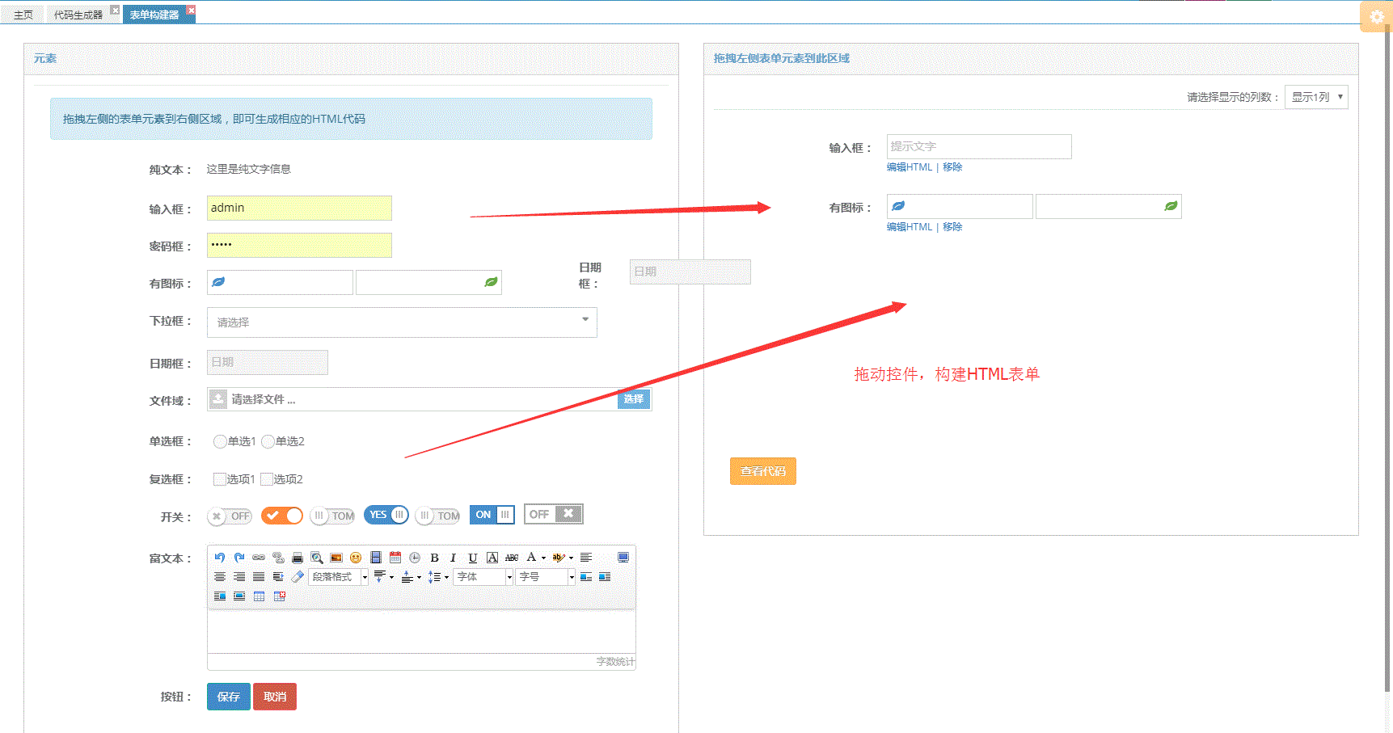This screenshot has width=1393, height=733.
Task: Click the 选择 file chooser button
Action: tap(634, 399)
